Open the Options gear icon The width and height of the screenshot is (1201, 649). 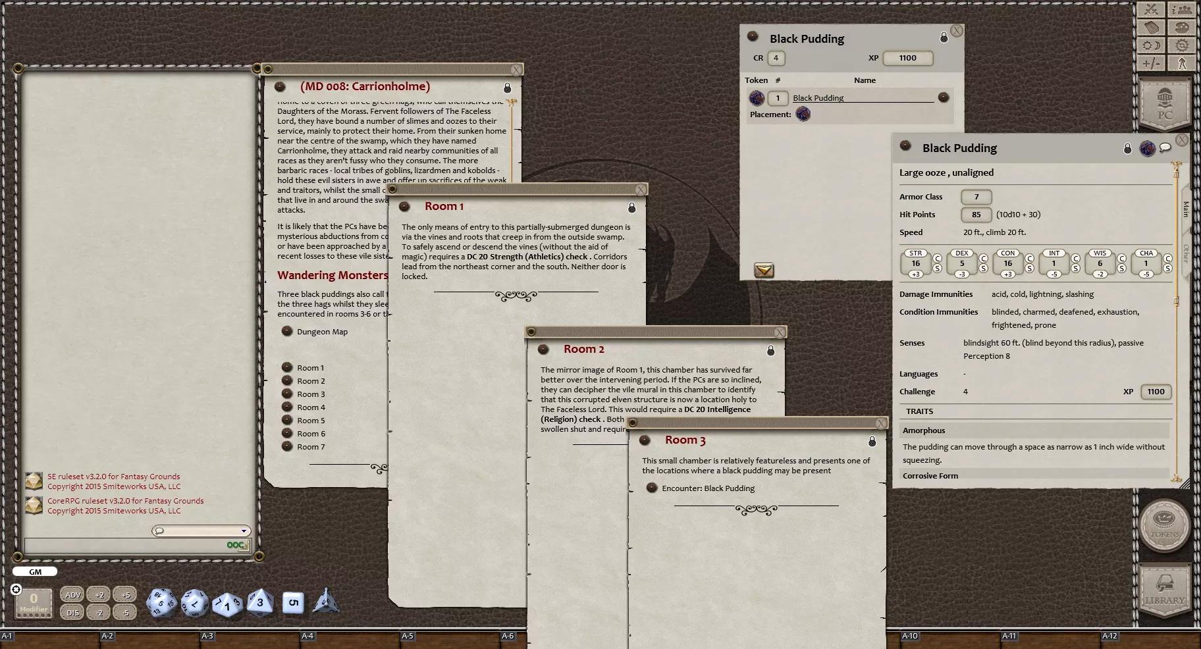point(1182,45)
